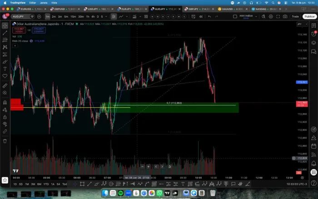Add symbol to compare with plus icon
This screenshot has width=318, height=199.
click(x=39, y=16)
